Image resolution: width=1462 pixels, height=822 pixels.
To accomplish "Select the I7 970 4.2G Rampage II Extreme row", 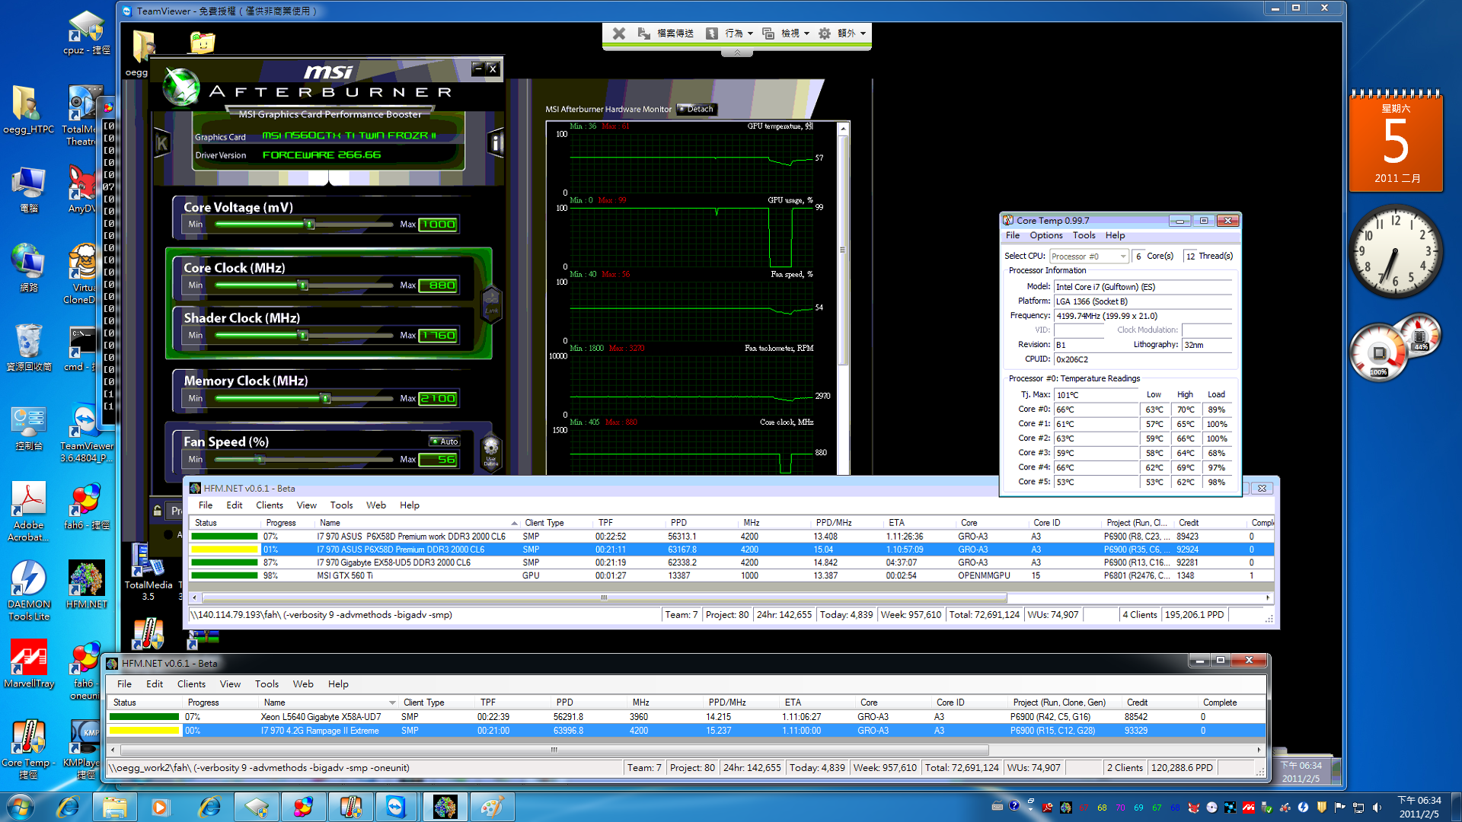I will [685, 731].
